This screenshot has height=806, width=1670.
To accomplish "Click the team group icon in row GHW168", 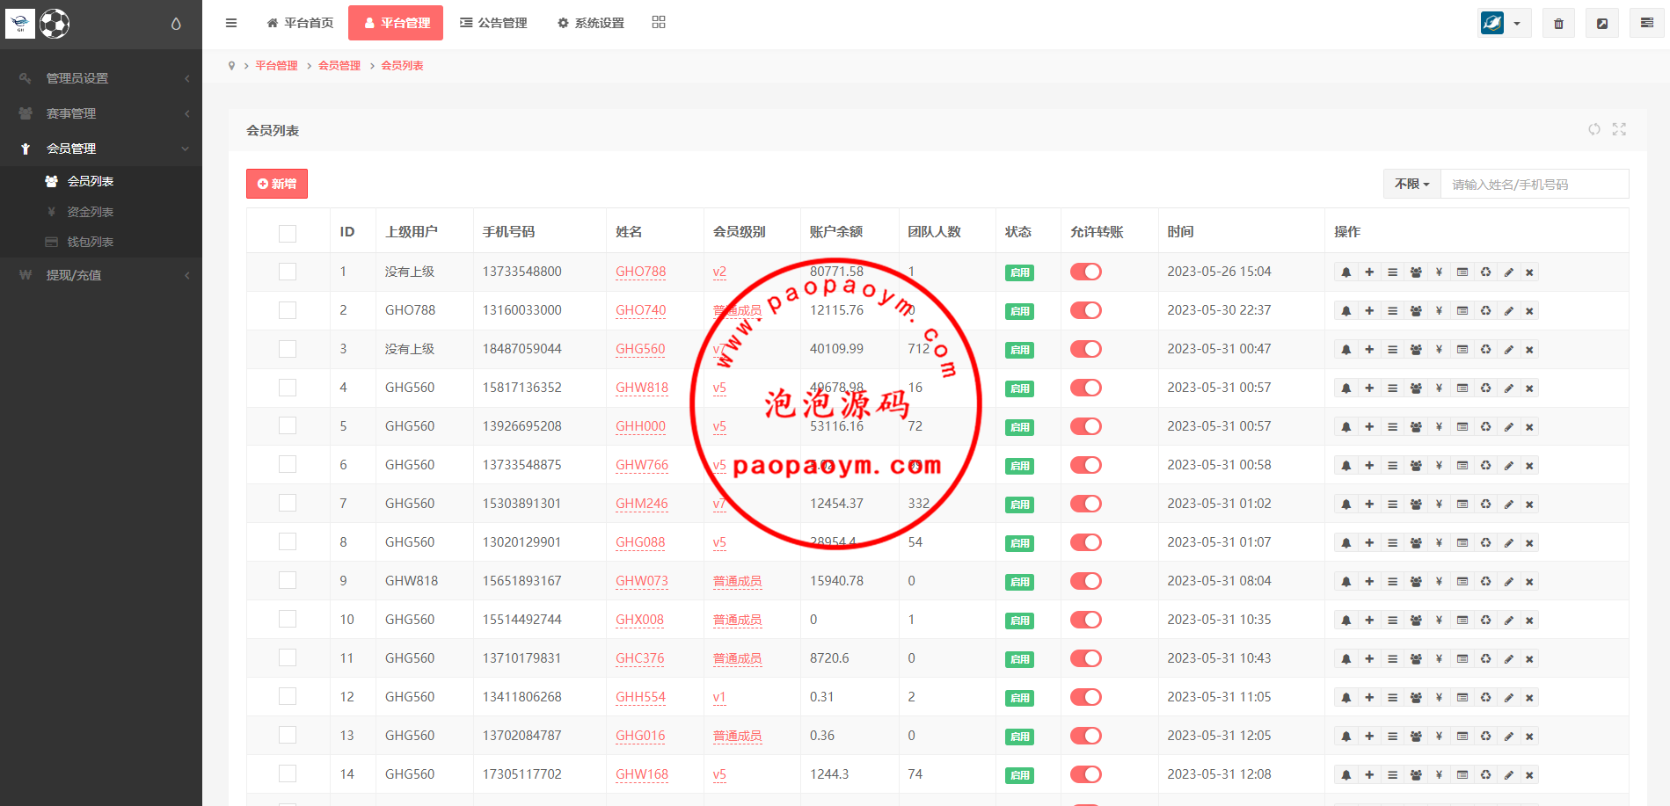I will coord(1416,775).
